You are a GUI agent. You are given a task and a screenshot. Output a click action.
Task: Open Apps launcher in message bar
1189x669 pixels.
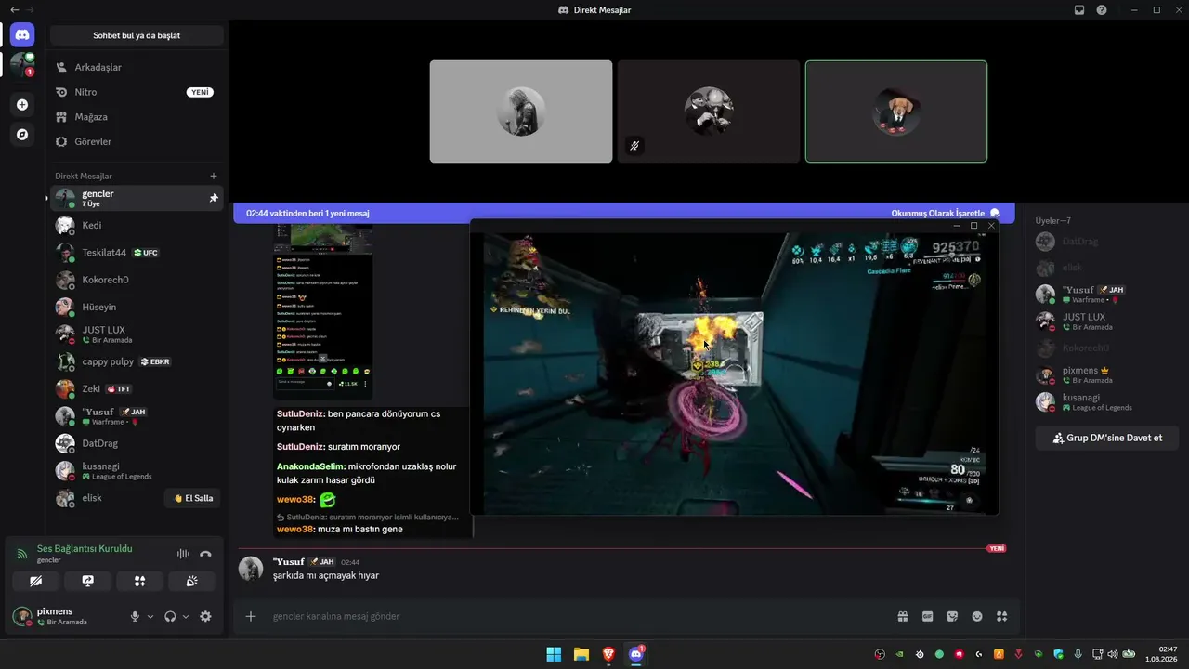(x=1002, y=616)
